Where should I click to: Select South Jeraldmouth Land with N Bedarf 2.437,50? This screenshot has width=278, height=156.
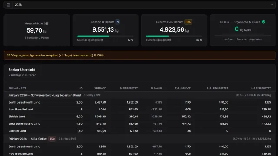(139, 102)
